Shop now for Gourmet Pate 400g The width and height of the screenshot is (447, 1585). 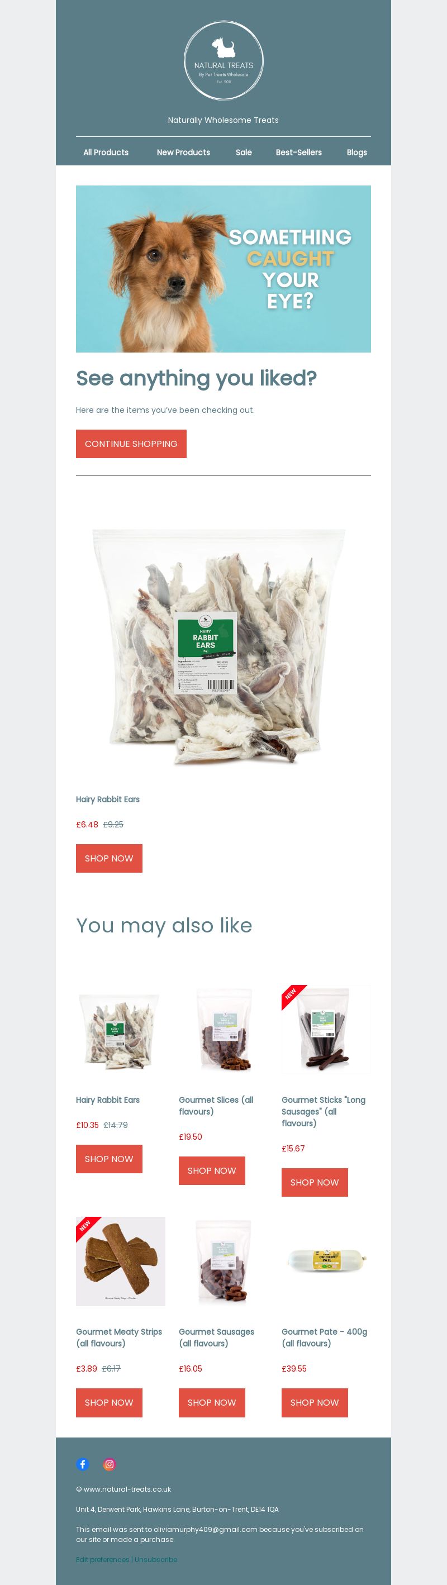click(315, 1402)
